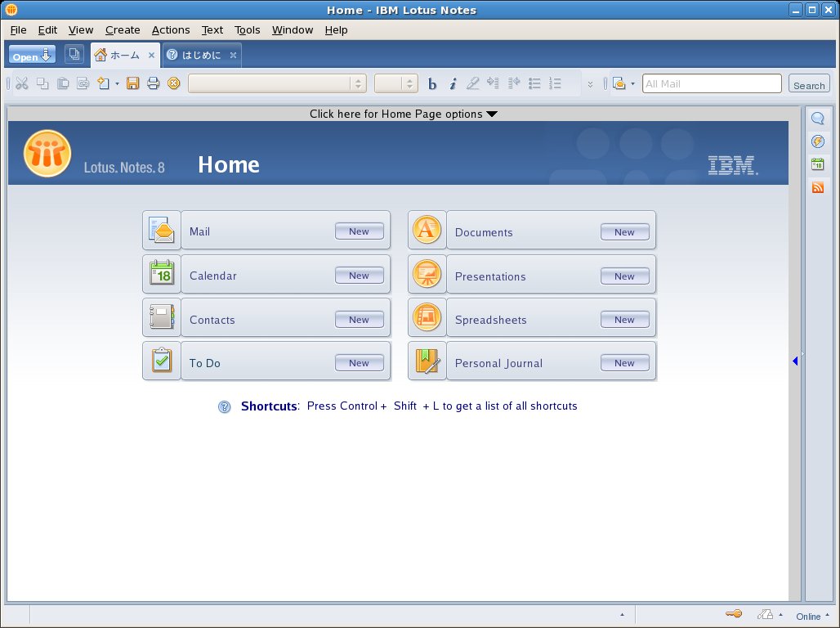Viewport: 840px width, 628px height.
Task: Click the Personal Journal notebook icon
Action: [x=427, y=361]
